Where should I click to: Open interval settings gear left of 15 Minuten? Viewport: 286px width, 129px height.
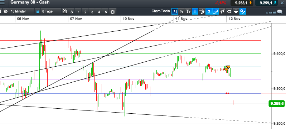click(x=6, y=11)
